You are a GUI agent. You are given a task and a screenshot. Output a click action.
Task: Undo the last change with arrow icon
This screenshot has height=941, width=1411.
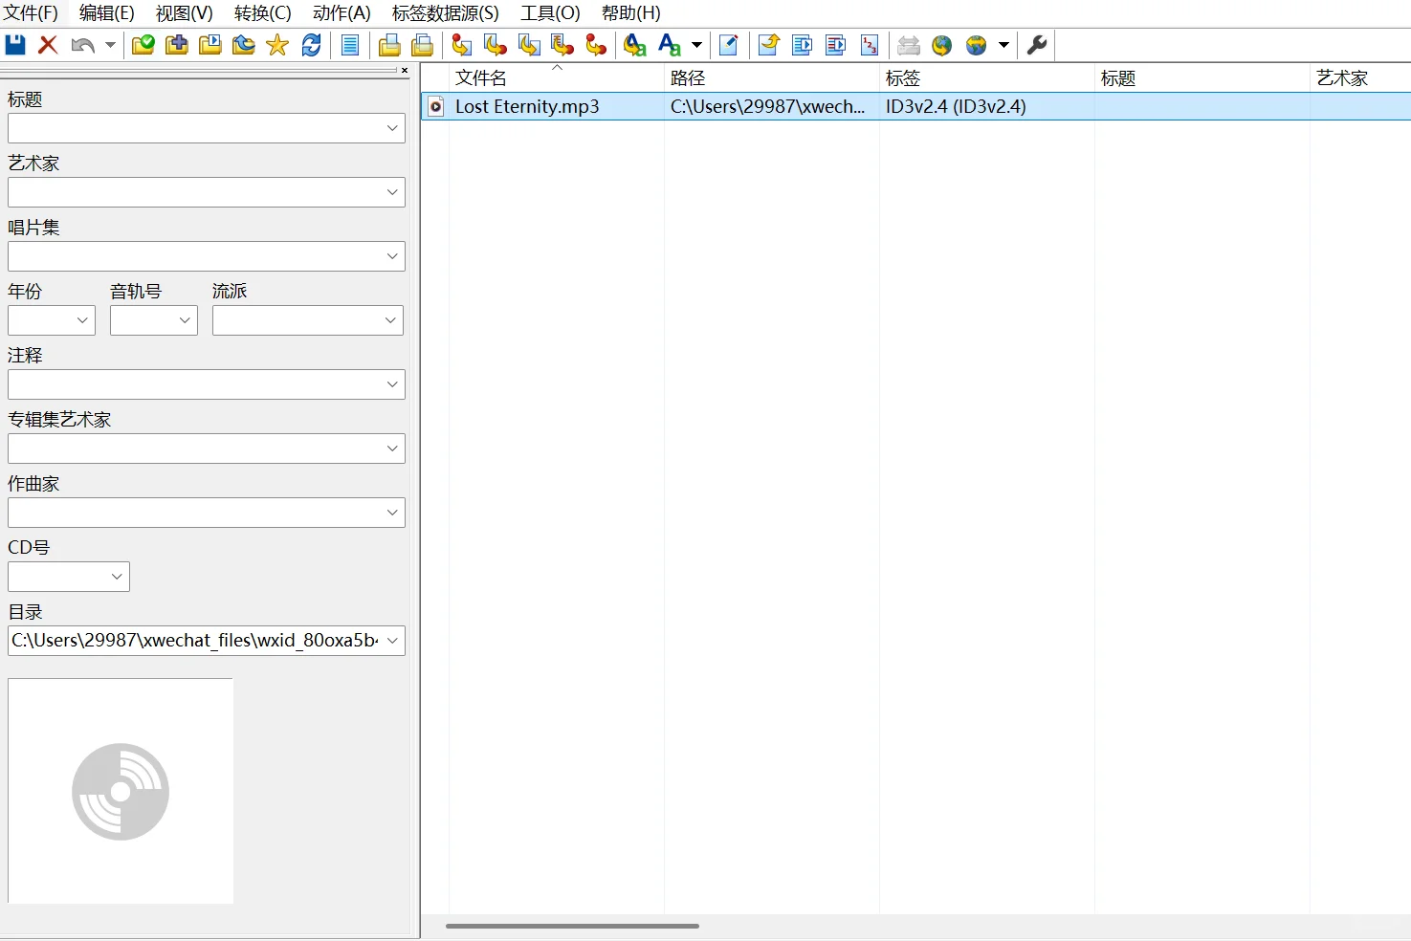pyautogui.click(x=83, y=45)
